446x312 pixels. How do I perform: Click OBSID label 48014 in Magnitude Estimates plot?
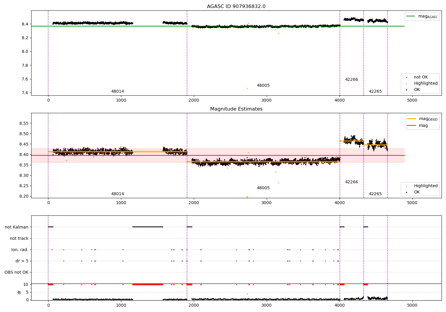click(117, 194)
